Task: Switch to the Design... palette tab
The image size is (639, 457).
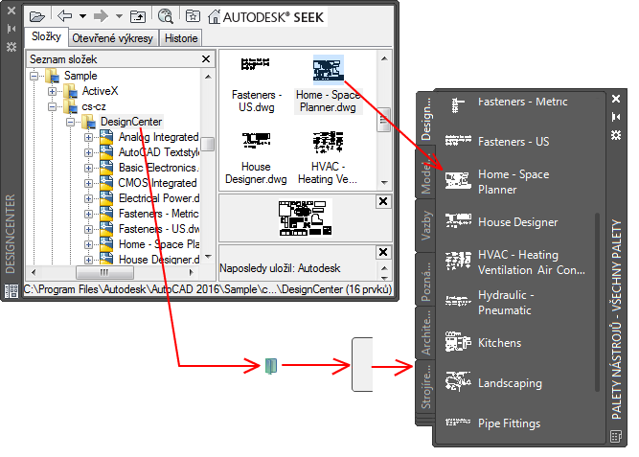Action: pyautogui.click(x=425, y=118)
